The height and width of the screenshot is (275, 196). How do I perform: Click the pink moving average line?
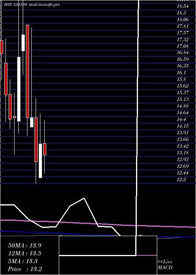tap(98, 224)
